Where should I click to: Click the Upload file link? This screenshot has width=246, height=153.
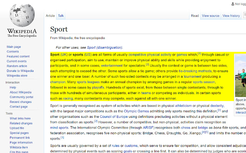coord(17,128)
